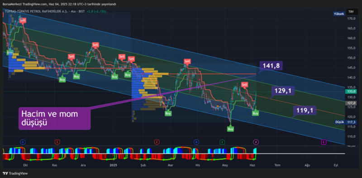Click the Şub label on the time axis
Screen dimensions: 362x178
point(143,165)
